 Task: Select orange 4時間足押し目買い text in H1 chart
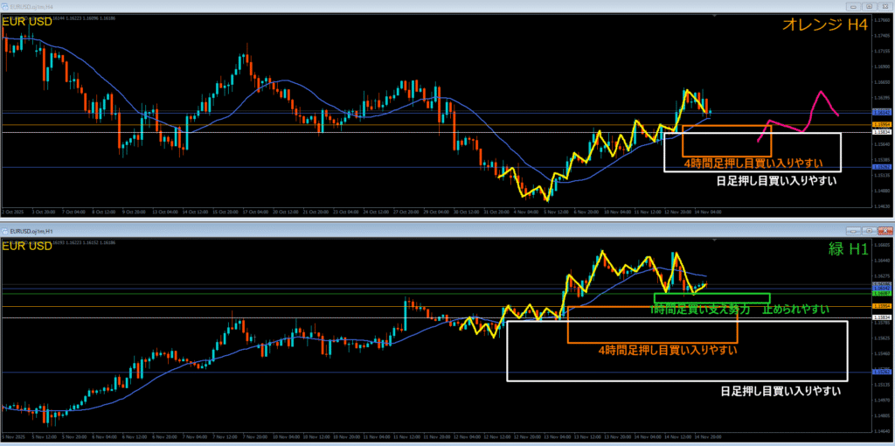coord(667,350)
